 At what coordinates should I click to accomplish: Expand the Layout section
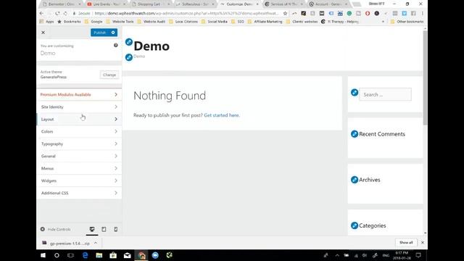pyautogui.click(x=79, y=119)
